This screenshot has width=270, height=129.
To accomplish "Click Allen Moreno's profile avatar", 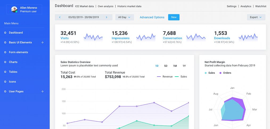I will tap(14, 10).
